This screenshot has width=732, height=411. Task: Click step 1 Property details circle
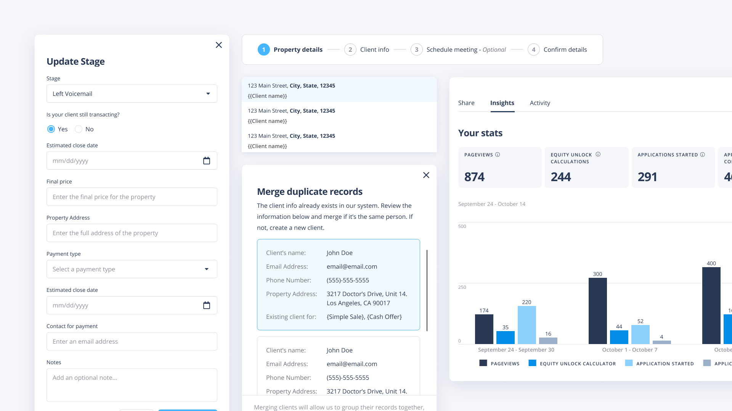coord(263,49)
